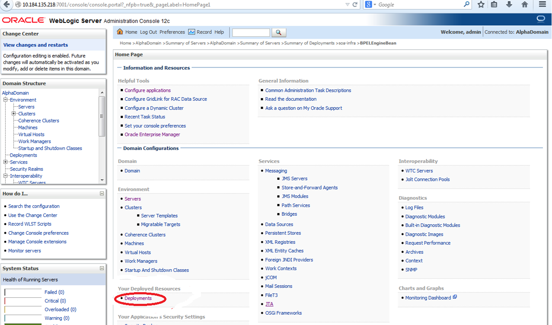Open Configure applications link
The image size is (552, 325).
point(148,90)
